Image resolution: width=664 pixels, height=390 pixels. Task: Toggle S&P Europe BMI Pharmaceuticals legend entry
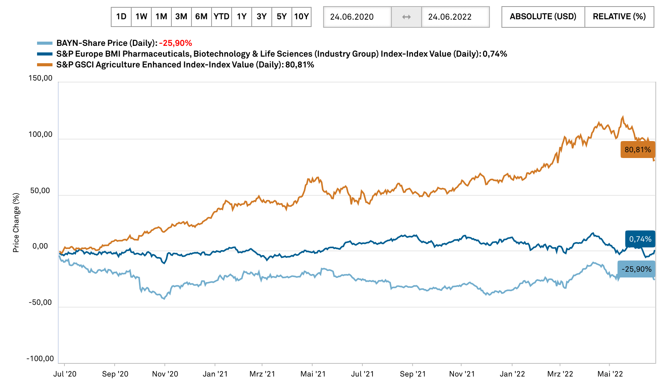click(281, 54)
